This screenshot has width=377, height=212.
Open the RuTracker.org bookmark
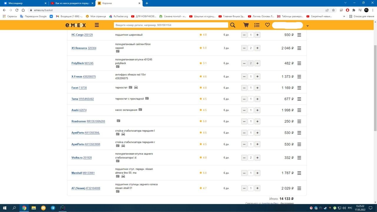[118, 16]
